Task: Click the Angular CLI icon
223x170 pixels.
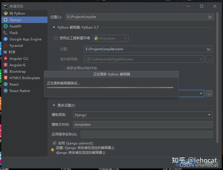Action: point(6,58)
